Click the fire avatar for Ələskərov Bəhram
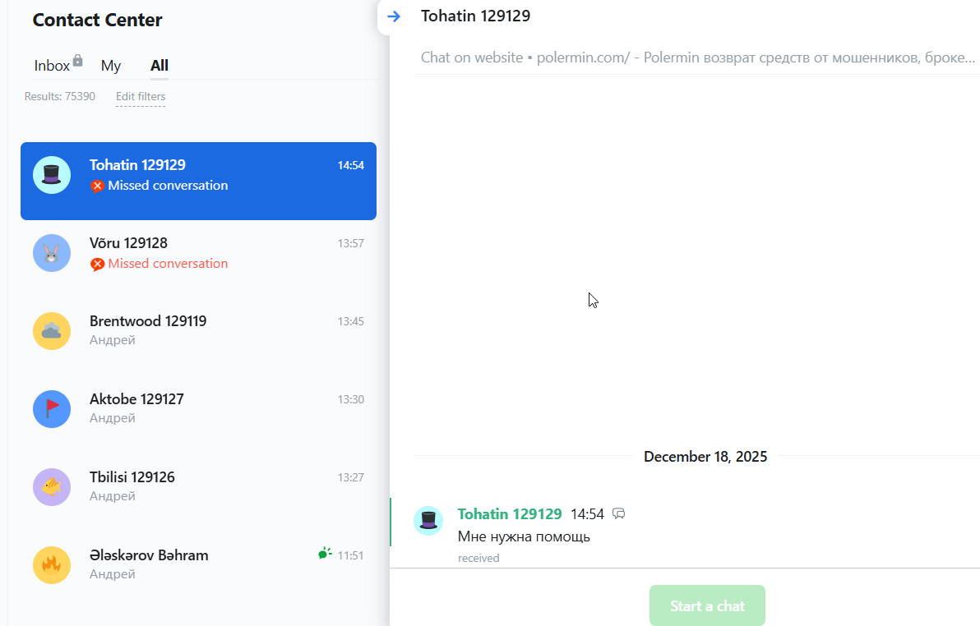The image size is (980, 626). 52,565
